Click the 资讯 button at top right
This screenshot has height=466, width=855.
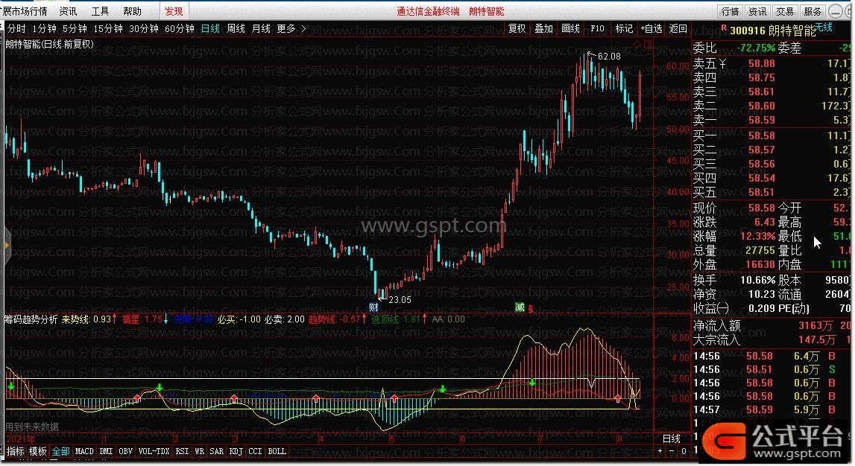click(x=757, y=11)
